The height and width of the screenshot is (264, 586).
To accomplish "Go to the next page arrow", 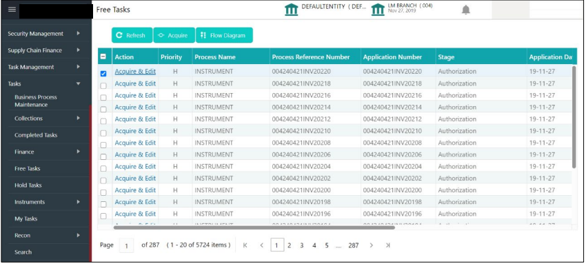I will point(371,245).
